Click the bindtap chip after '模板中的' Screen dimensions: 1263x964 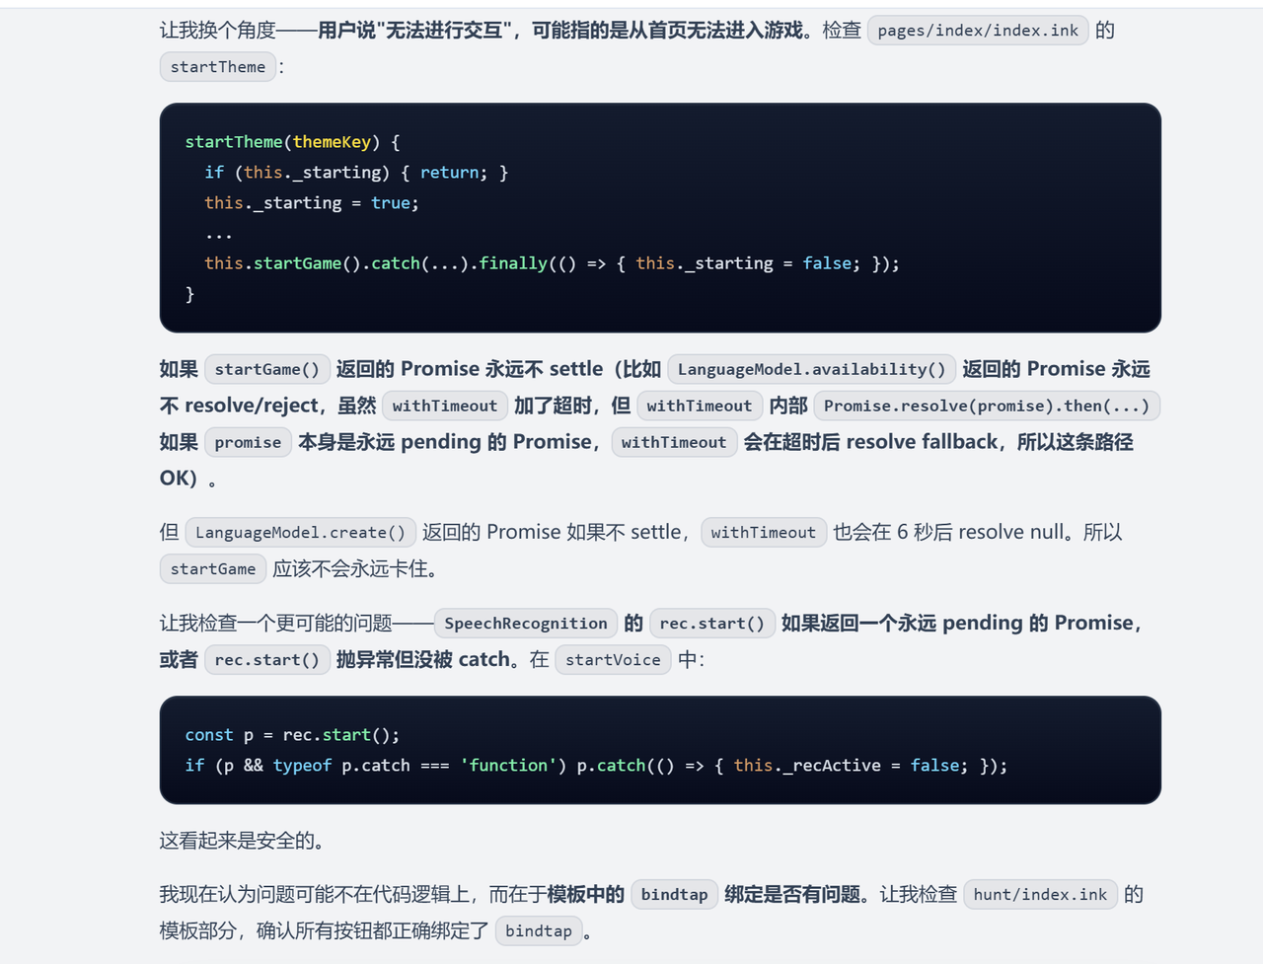(675, 895)
